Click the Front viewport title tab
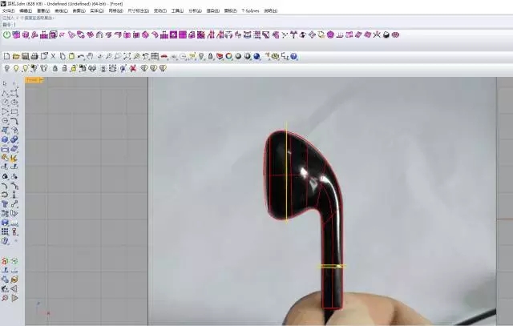The width and height of the screenshot is (513, 326). pyautogui.click(x=32, y=80)
